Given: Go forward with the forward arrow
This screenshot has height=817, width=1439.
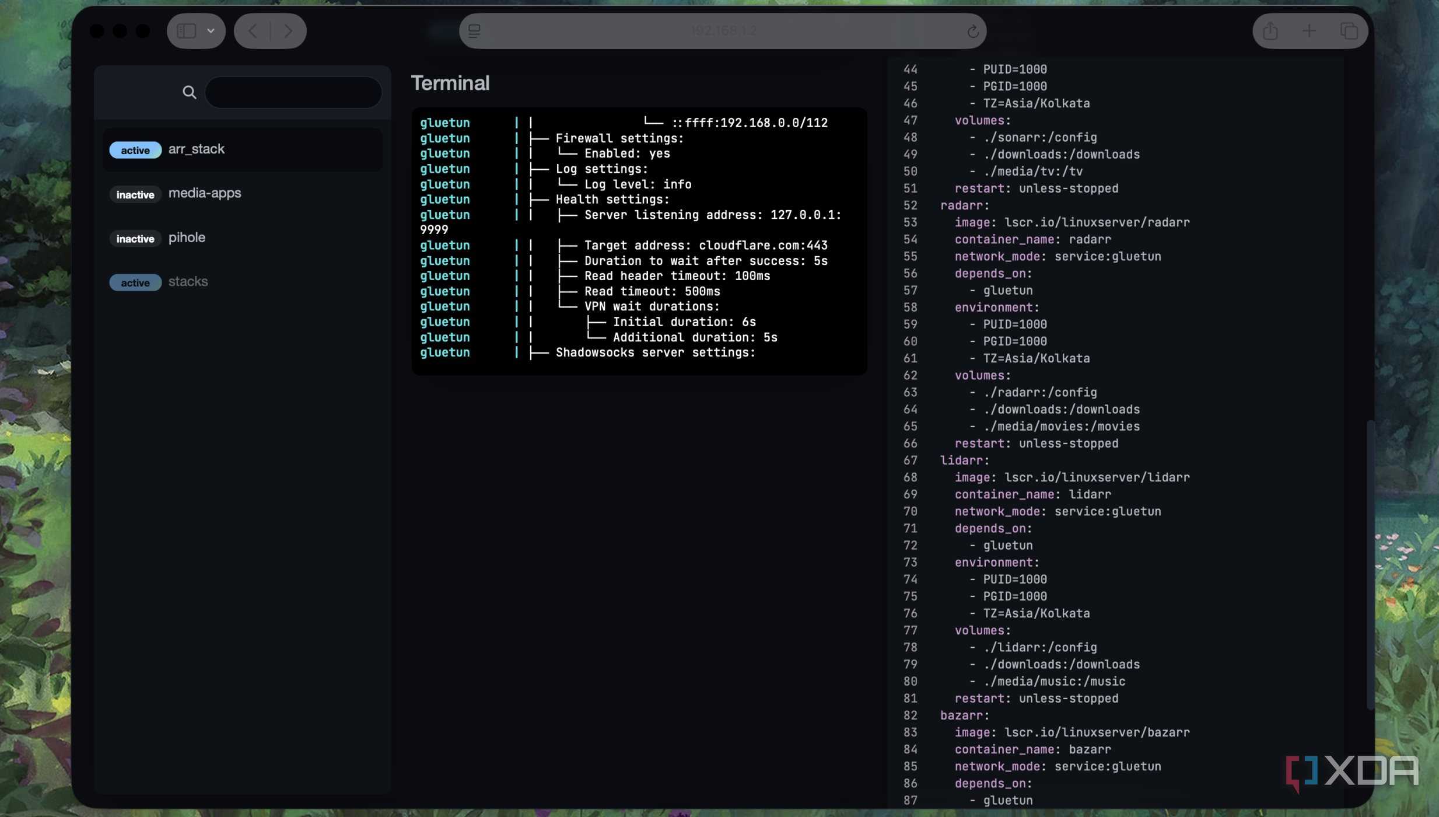Looking at the screenshot, I should tap(288, 31).
